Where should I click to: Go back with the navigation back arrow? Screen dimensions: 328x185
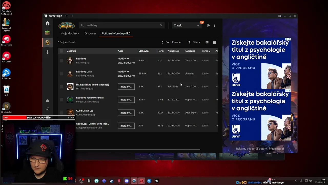(67, 16)
